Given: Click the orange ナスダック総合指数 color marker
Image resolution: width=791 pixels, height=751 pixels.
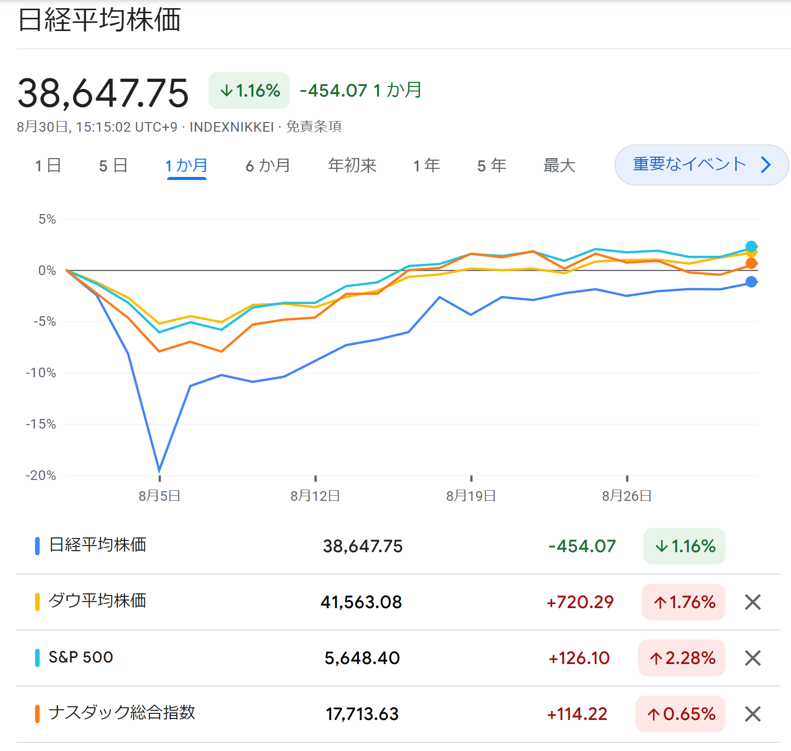Looking at the screenshot, I should tap(37, 714).
